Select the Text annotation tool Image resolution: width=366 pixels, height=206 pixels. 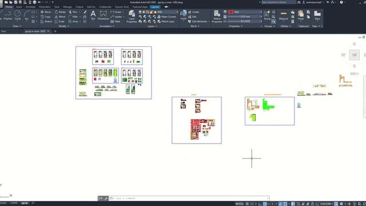[x=93, y=15]
